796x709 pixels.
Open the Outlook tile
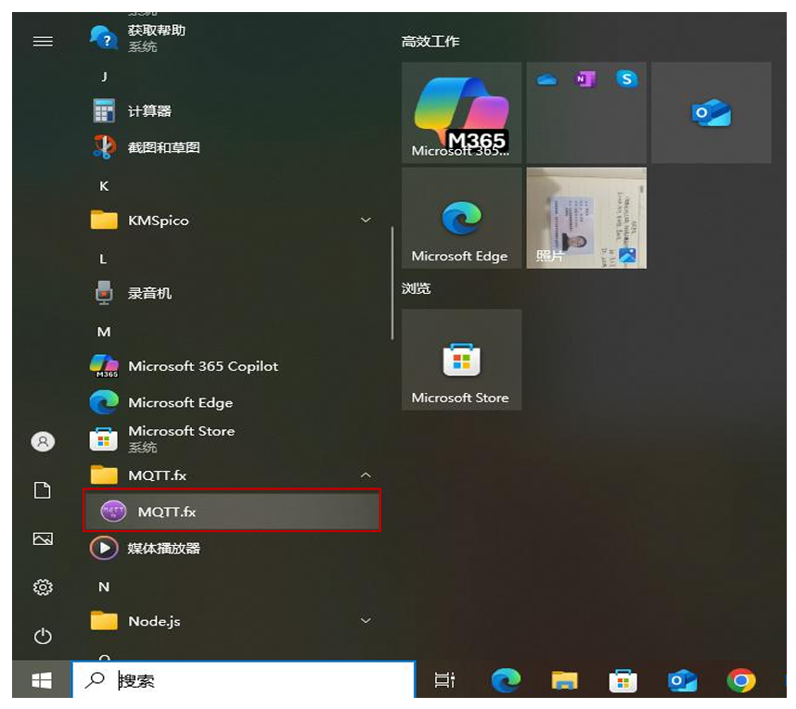click(712, 112)
